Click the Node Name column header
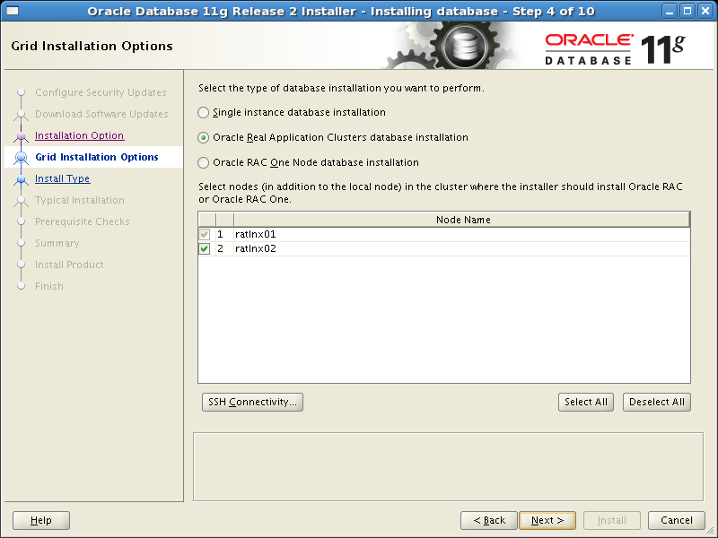Image resolution: width=718 pixels, height=538 pixels. [x=462, y=220]
